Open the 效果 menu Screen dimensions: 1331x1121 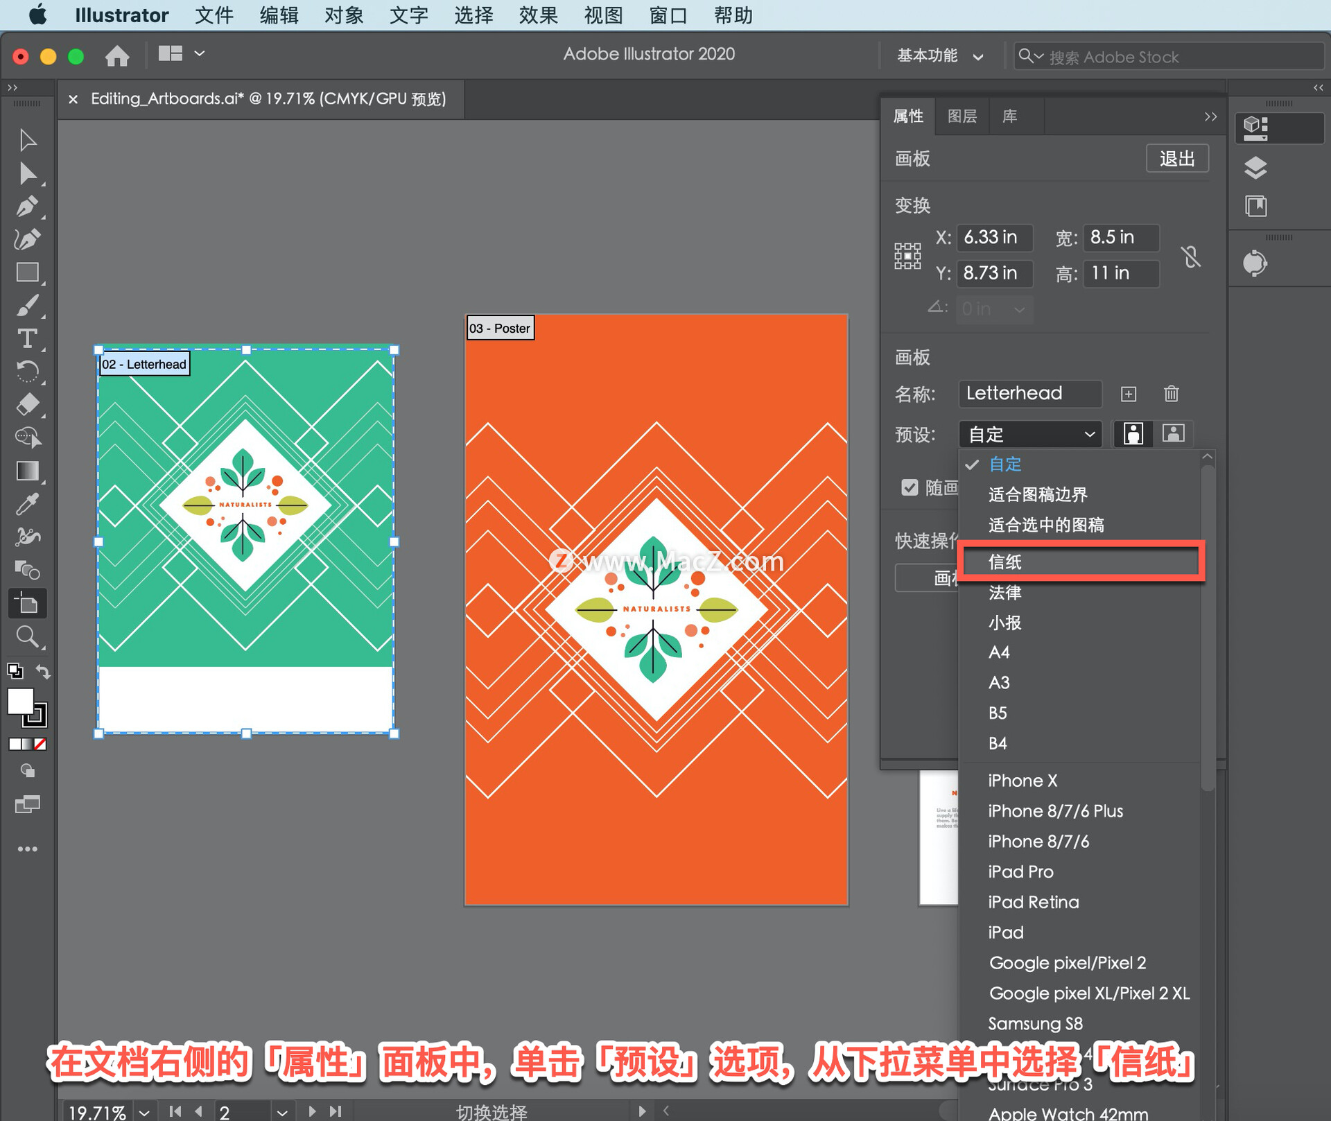click(x=538, y=15)
